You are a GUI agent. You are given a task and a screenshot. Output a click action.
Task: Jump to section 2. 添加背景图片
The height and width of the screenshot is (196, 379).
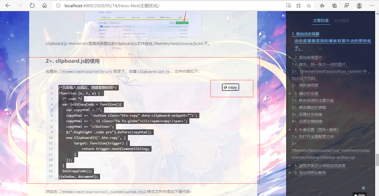coord(308,57)
